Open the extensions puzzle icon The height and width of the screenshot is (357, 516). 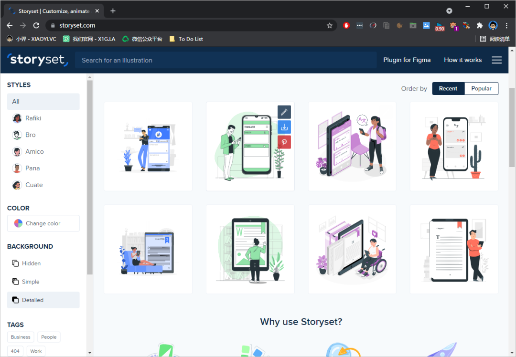[x=480, y=25]
